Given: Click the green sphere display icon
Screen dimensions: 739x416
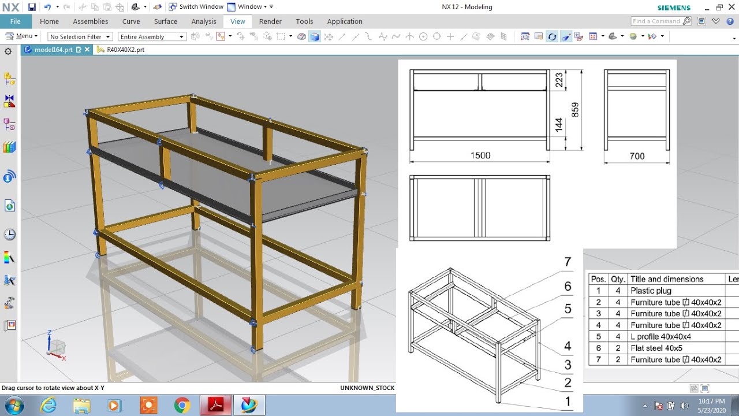Looking at the screenshot, I should (x=633, y=36).
